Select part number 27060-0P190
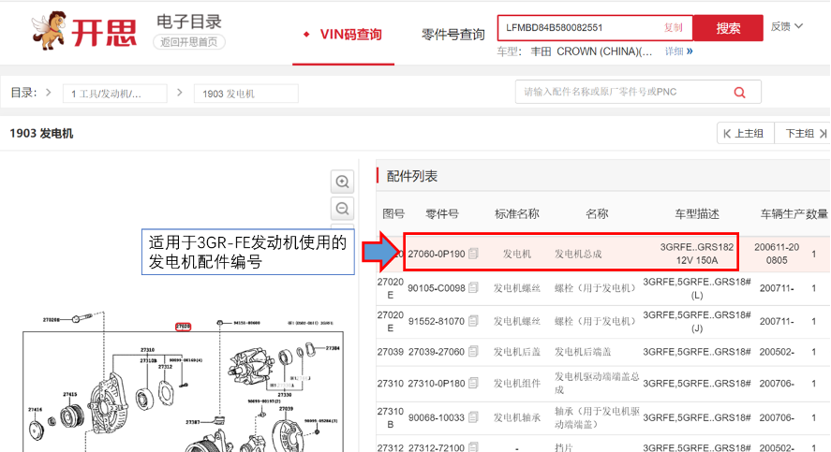 [x=437, y=254]
